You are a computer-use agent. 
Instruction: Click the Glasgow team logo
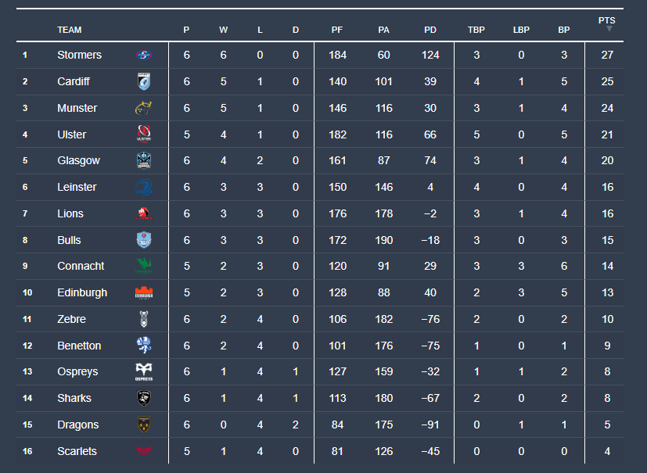(x=143, y=160)
